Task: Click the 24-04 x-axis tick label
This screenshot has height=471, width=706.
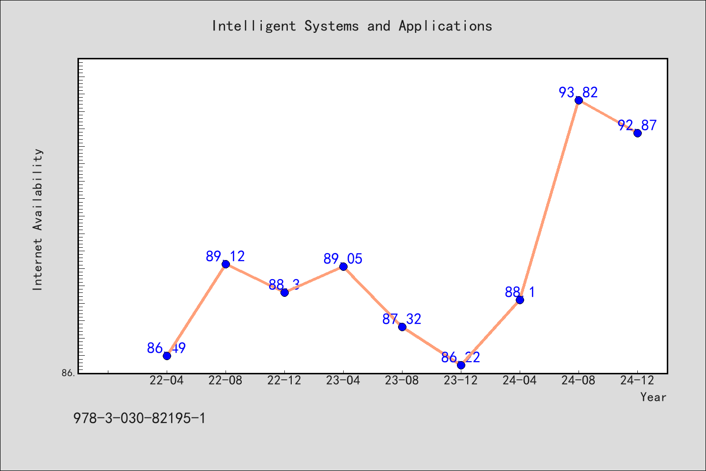Action: click(520, 381)
